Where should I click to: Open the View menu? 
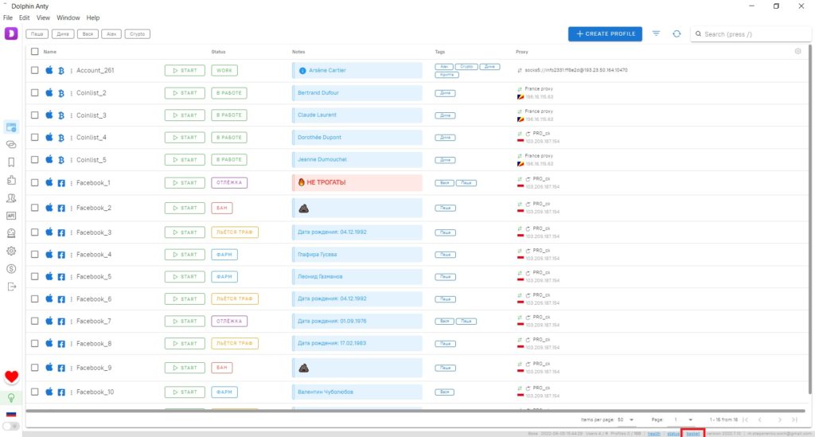(x=43, y=18)
